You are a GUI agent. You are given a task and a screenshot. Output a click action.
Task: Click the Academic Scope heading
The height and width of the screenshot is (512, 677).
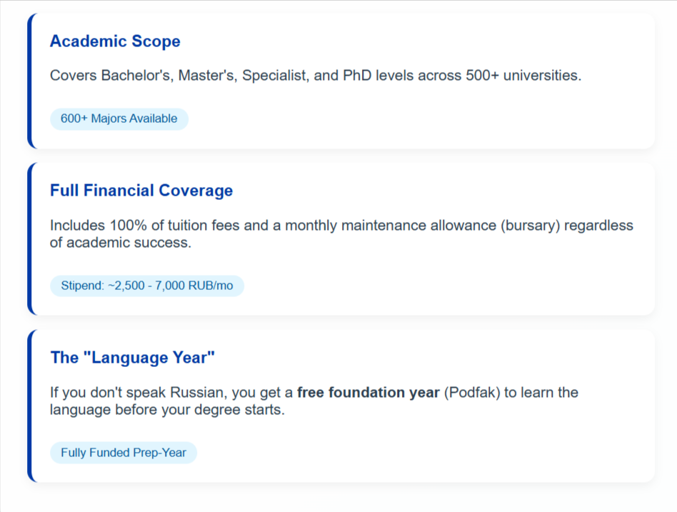click(x=115, y=41)
